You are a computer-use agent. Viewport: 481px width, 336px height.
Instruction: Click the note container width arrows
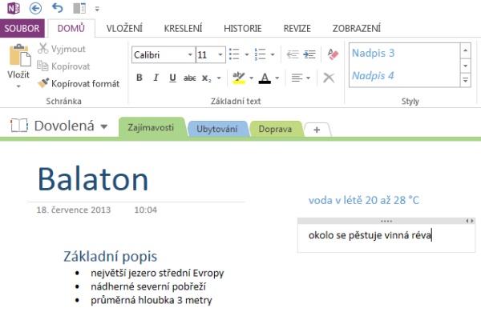click(470, 221)
